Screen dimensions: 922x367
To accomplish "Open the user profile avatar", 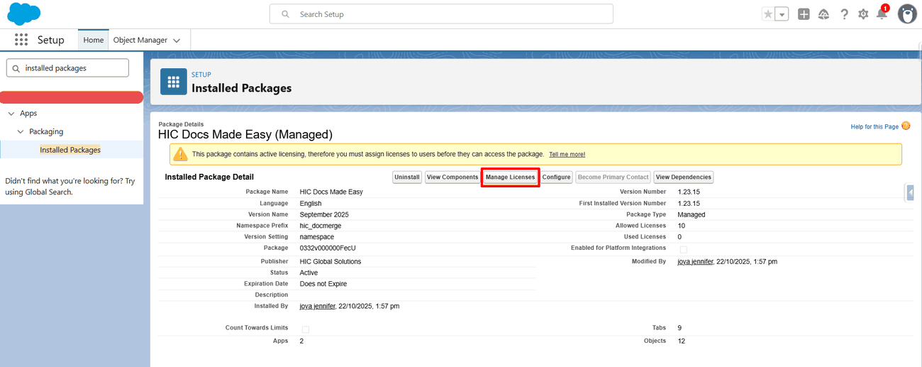I will [x=907, y=13].
